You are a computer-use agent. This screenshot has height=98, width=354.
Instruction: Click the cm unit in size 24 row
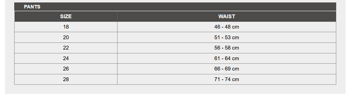point(236,59)
